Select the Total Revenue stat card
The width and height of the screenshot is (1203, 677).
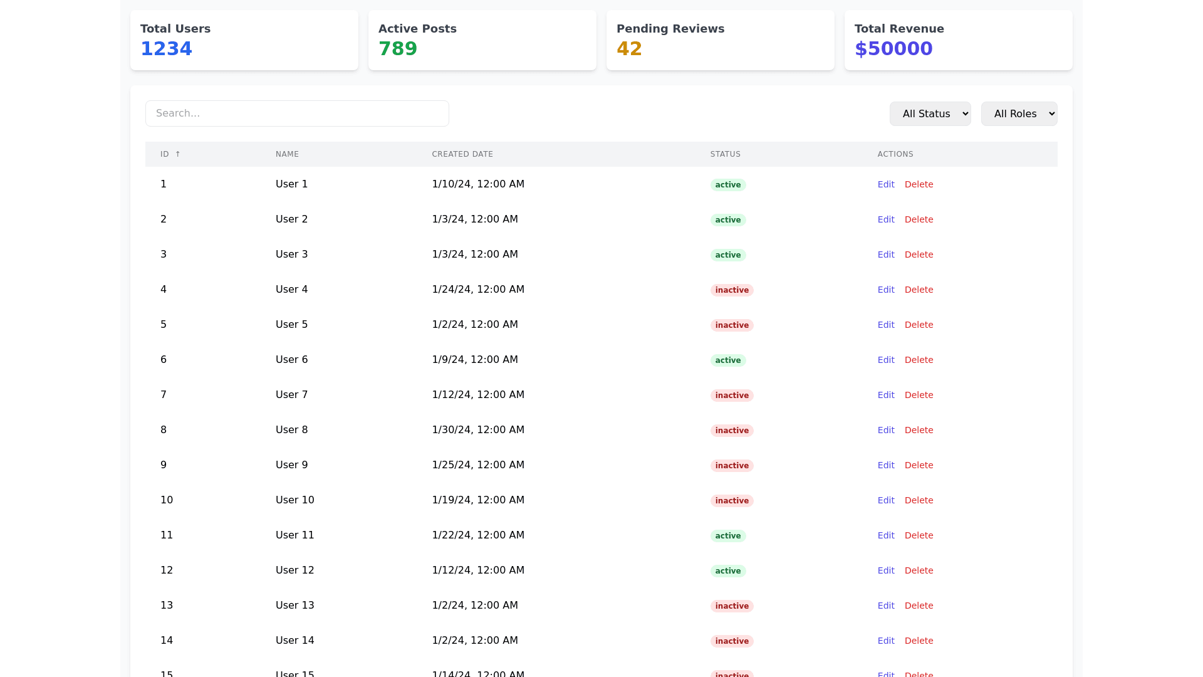pyautogui.click(x=958, y=40)
